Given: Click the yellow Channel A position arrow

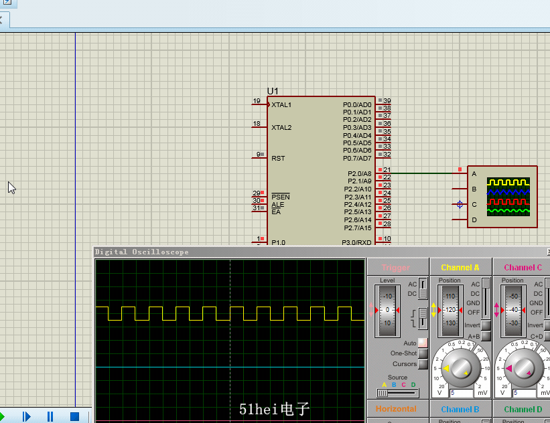Looking at the screenshot, I should coord(434,310).
